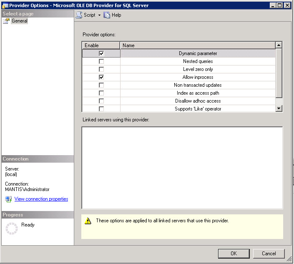This screenshot has height=264, width=294.
Task: Click the Script toolbar label
Action: 89,15
